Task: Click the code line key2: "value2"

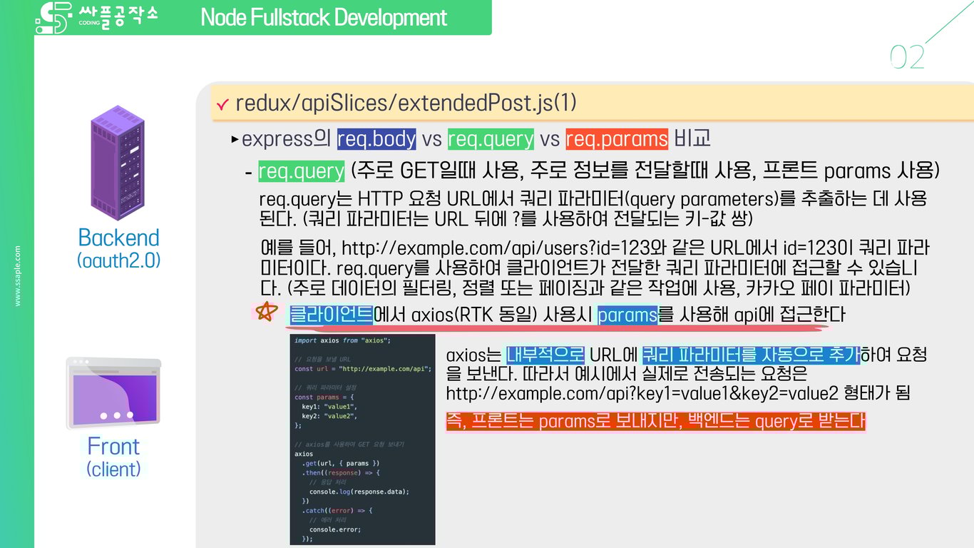Action: (x=329, y=415)
